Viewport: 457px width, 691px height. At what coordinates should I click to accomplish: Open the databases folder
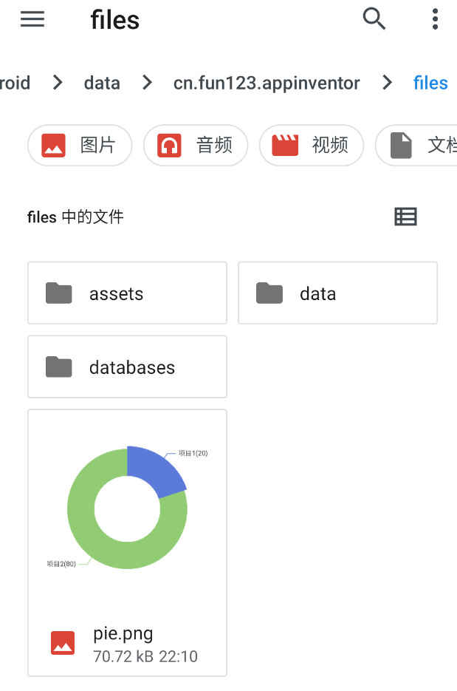132,367
